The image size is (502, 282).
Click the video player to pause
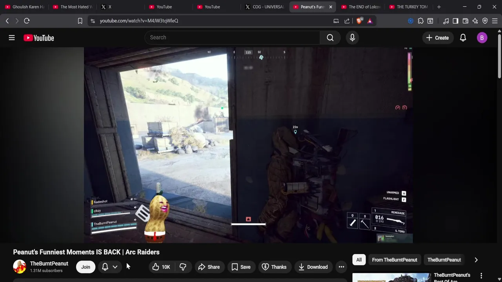248,145
